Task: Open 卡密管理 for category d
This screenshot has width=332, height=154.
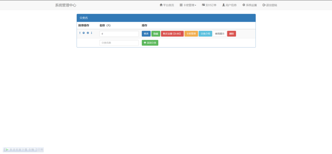Action: click(x=191, y=34)
